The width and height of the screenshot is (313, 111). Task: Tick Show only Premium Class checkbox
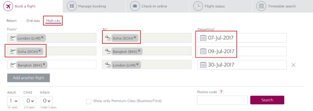click(88, 101)
